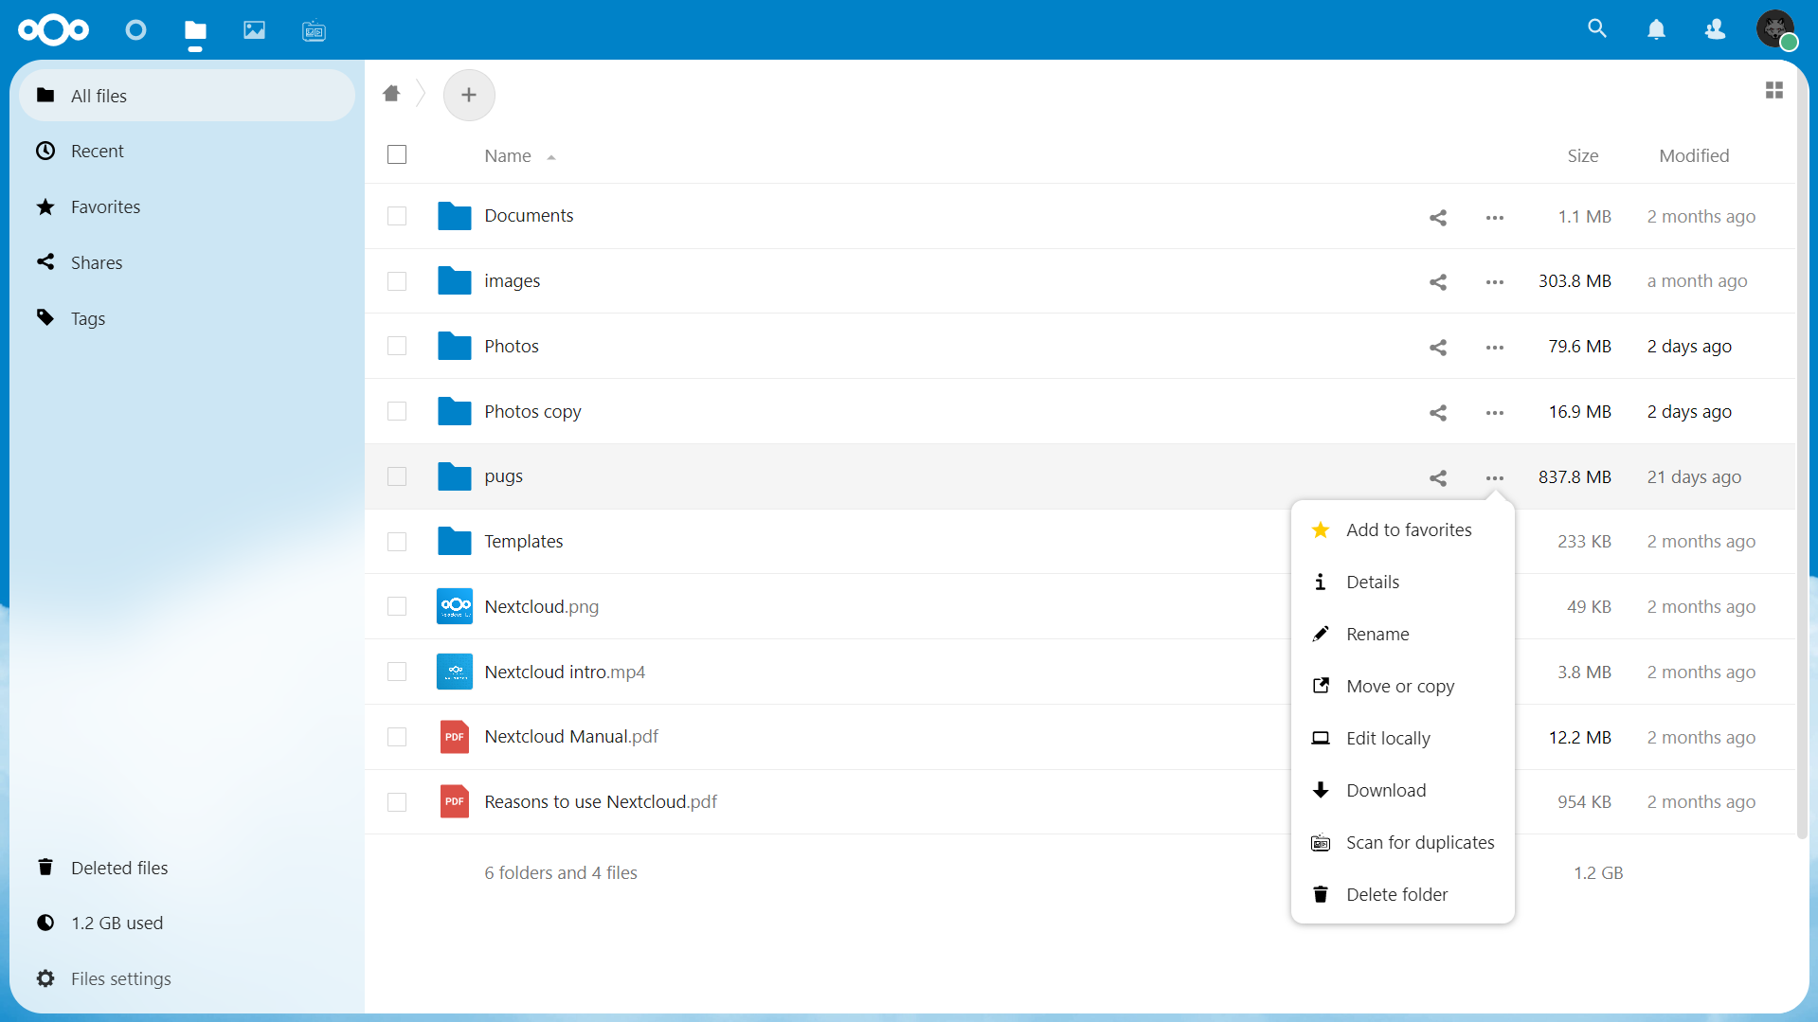Choose Download from the context menu
Image resolution: width=1818 pixels, height=1022 pixels.
(1402, 790)
